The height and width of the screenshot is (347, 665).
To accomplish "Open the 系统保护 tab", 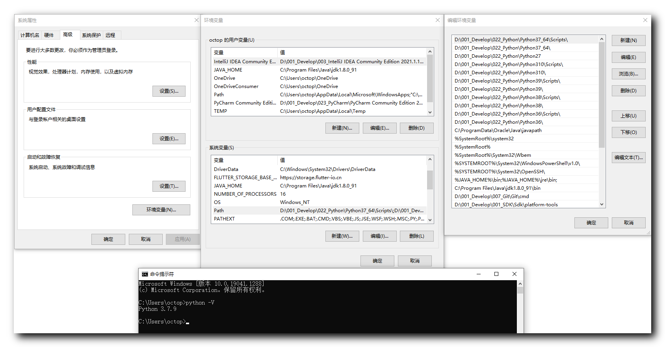I will point(91,35).
